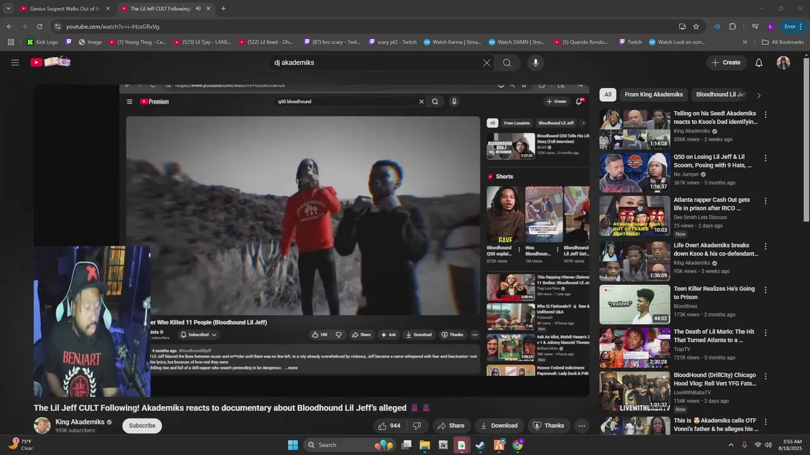Reload the YouTube page
The width and height of the screenshot is (810, 455).
pos(39,27)
